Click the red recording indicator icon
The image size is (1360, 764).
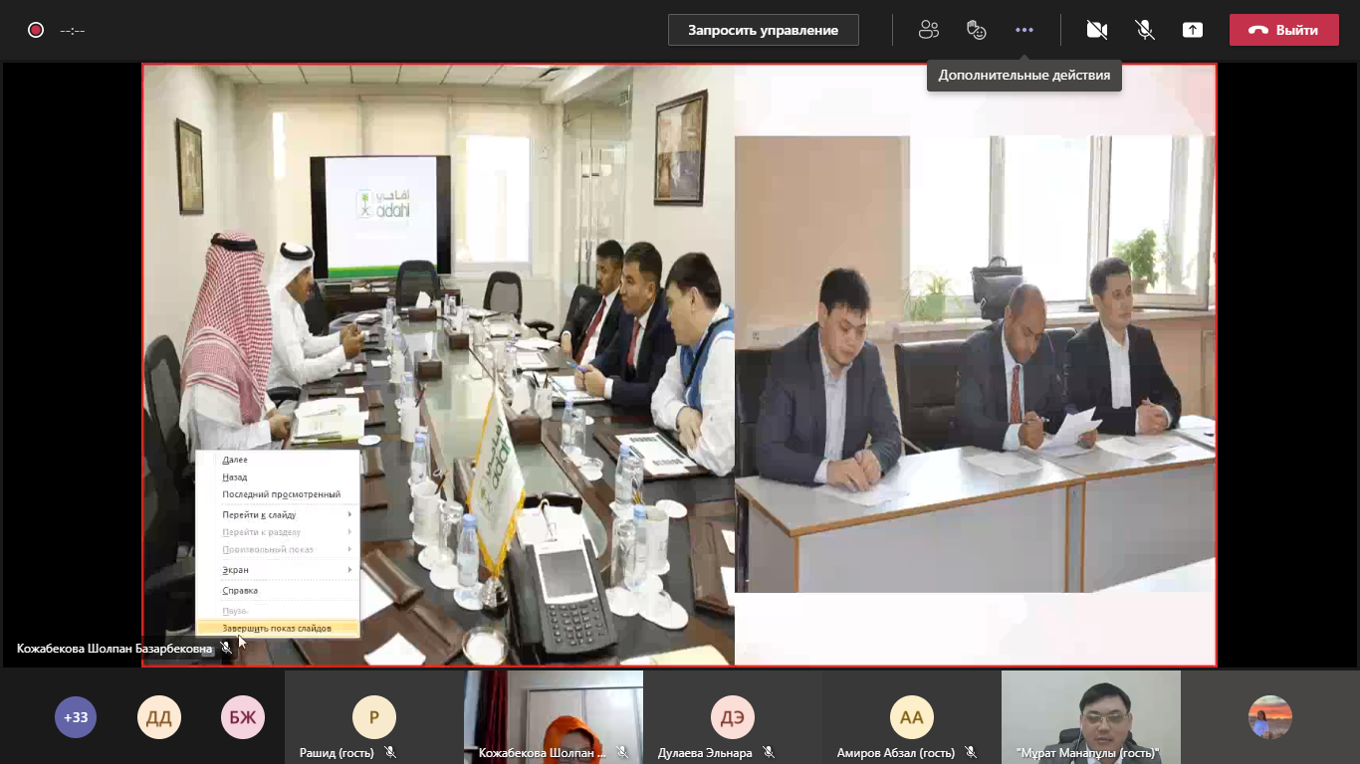36,30
